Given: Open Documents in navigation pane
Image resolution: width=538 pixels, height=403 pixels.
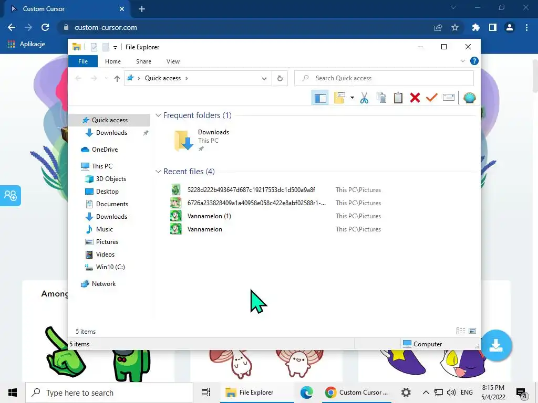Looking at the screenshot, I should pos(112,204).
